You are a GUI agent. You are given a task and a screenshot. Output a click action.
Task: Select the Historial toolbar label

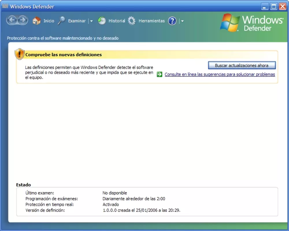117,21
